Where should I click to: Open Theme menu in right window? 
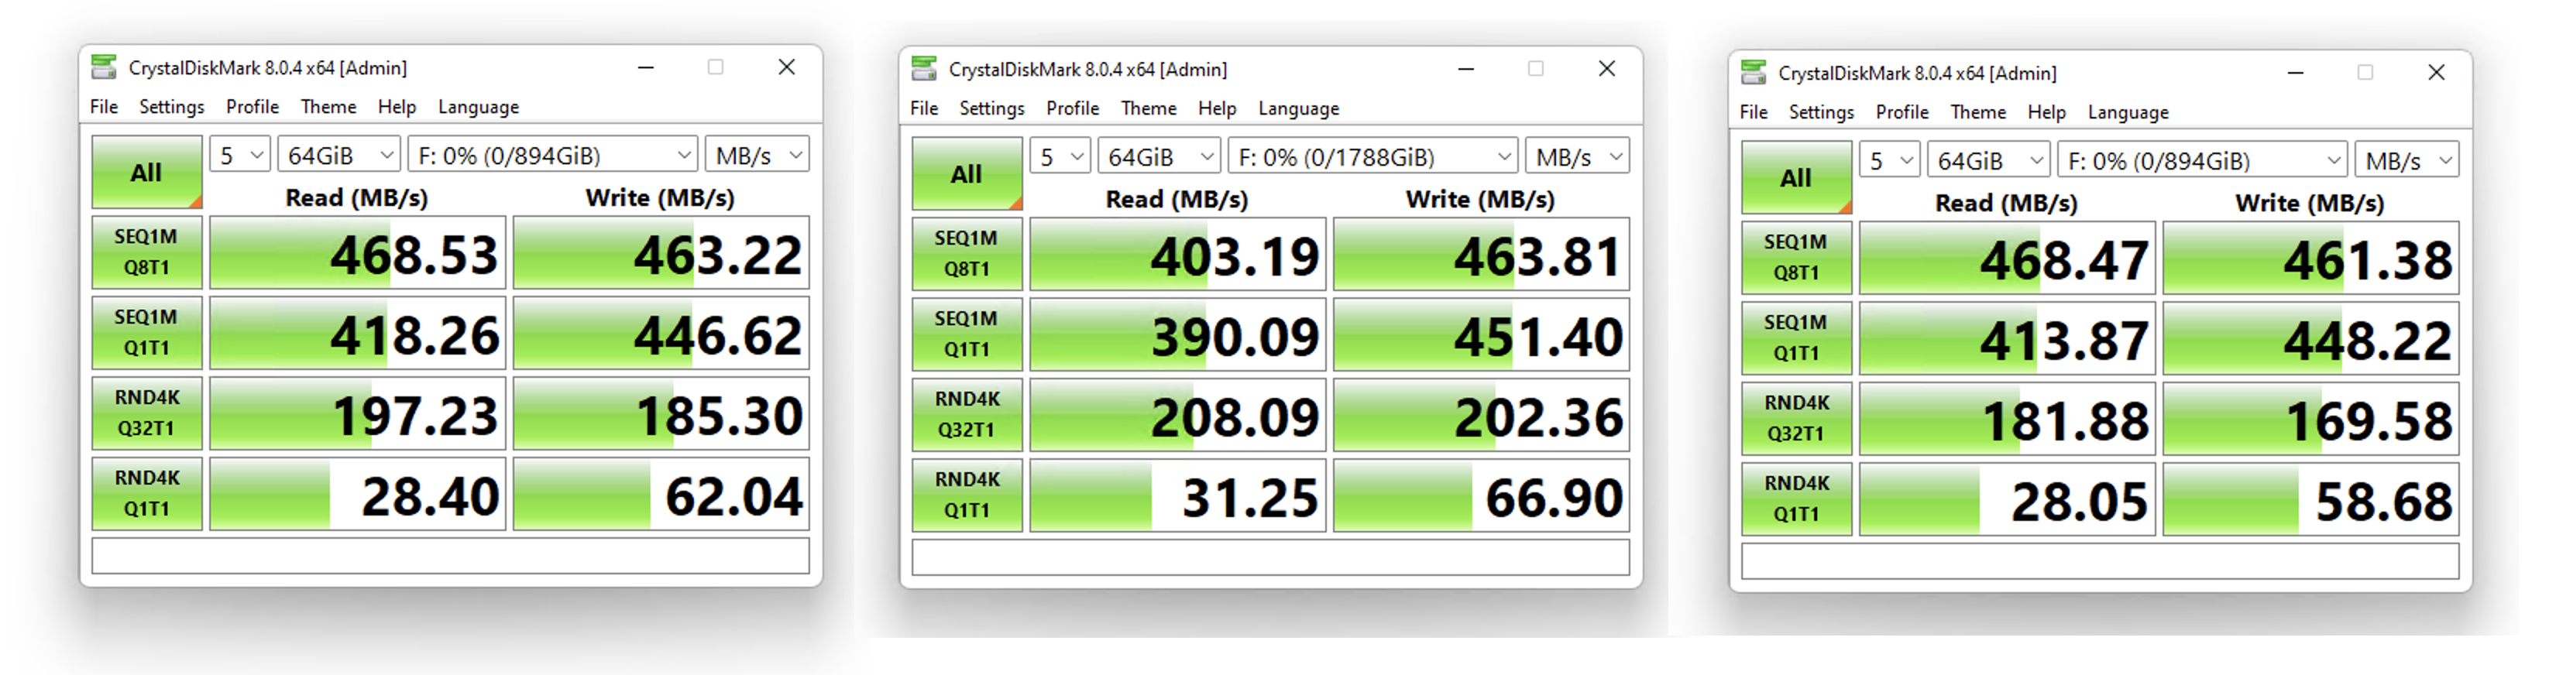point(1977,112)
